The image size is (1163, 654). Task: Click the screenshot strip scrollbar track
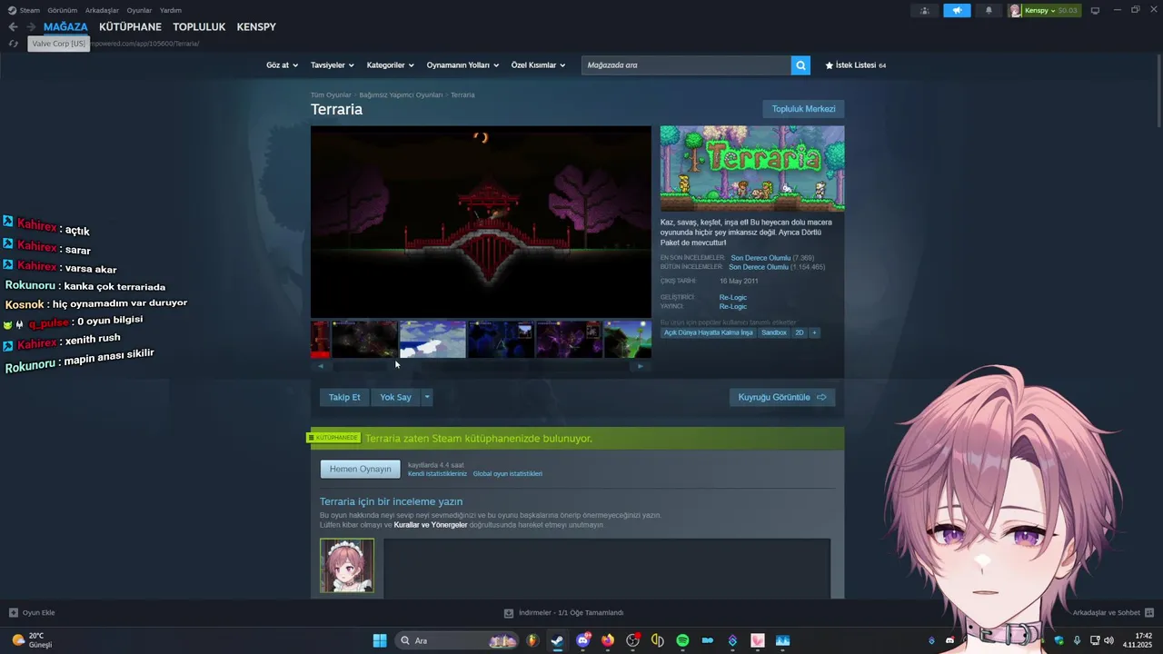point(480,366)
